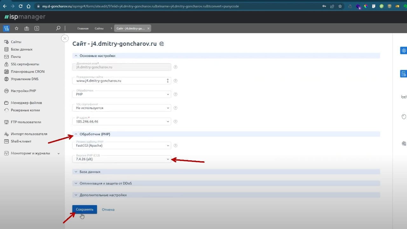Screen dimensions: 407x229
Task: Open ispmanager search magnifier
Action: [58, 28]
